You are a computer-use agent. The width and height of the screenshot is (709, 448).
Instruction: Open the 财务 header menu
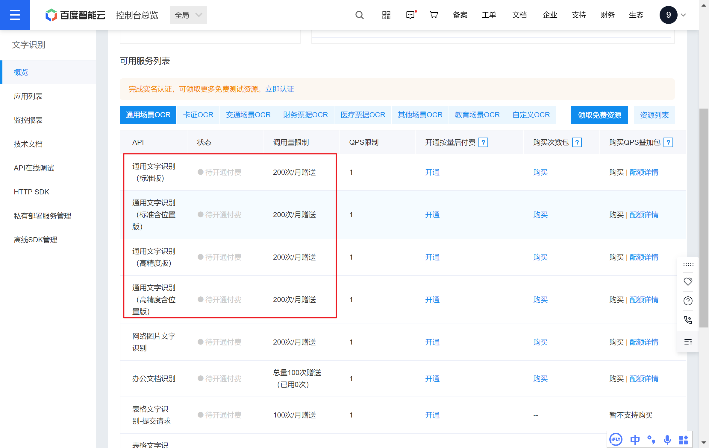(x=608, y=15)
